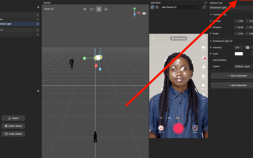Select the rotate tool in scene toolbar
This screenshot has width=253, height=158.
click(x=92, y=9)
